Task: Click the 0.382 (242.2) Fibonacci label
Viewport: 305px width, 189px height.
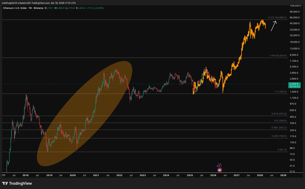Action: (x=279, y=128)
